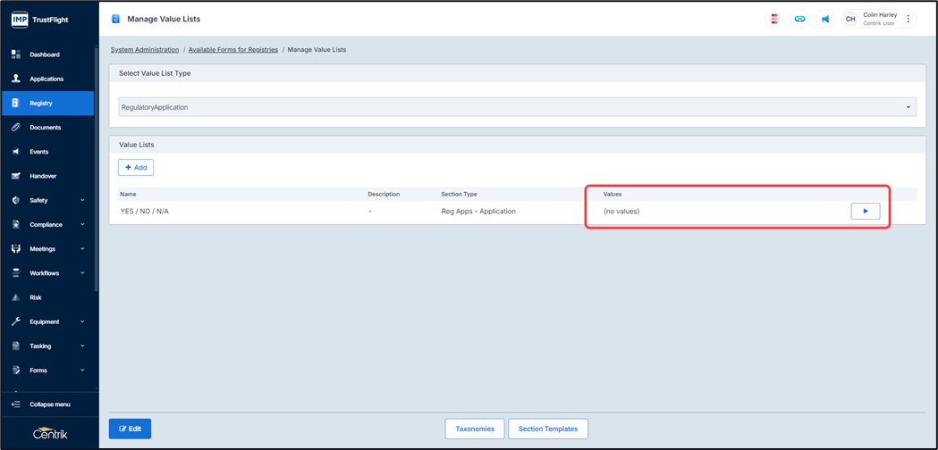Open Dashboard from the sidebar
The width and height of the screenshot is (938, 450).
pos(44,54)
